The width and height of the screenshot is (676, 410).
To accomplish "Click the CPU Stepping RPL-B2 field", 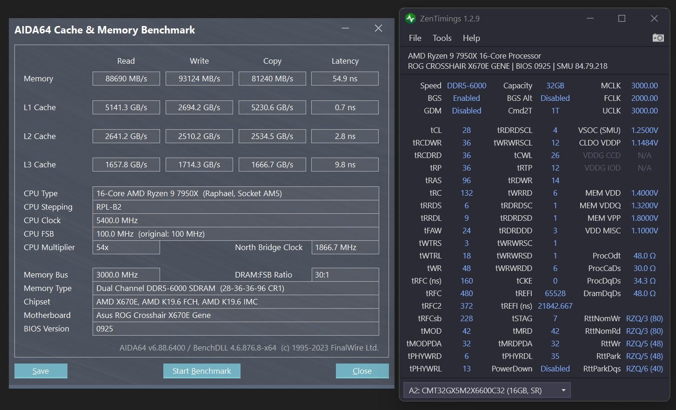I will tap(236, 207).
